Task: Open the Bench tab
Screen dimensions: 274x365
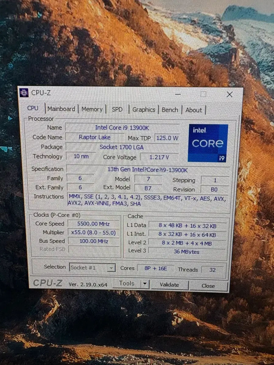Action: [x=170, y=110]
